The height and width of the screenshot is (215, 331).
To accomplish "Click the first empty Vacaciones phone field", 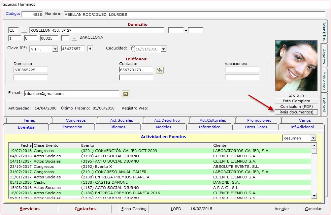I will 242,70.
